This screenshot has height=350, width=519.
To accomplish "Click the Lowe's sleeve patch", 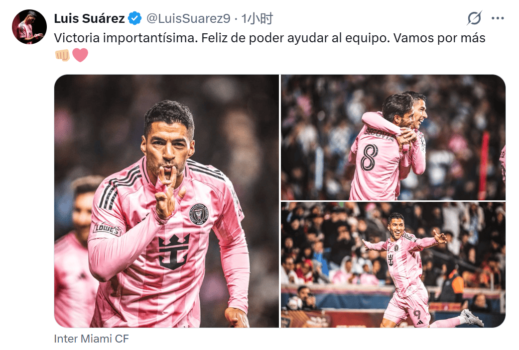I will click(107, 229).
